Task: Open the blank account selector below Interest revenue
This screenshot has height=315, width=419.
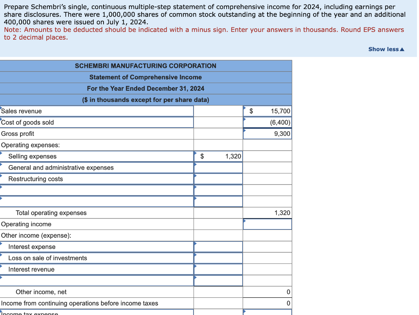Action: click(96, 281)
